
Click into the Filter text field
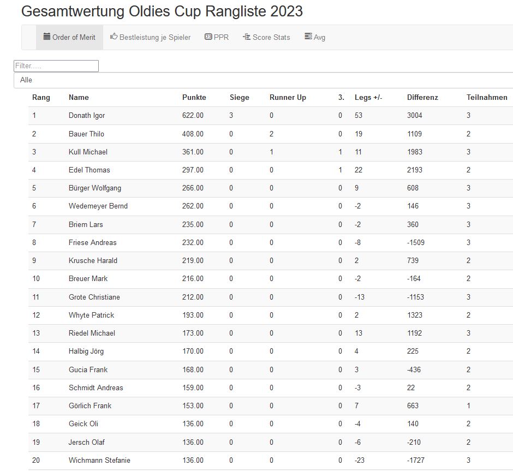pyautogui.click(x=56, y=66)
